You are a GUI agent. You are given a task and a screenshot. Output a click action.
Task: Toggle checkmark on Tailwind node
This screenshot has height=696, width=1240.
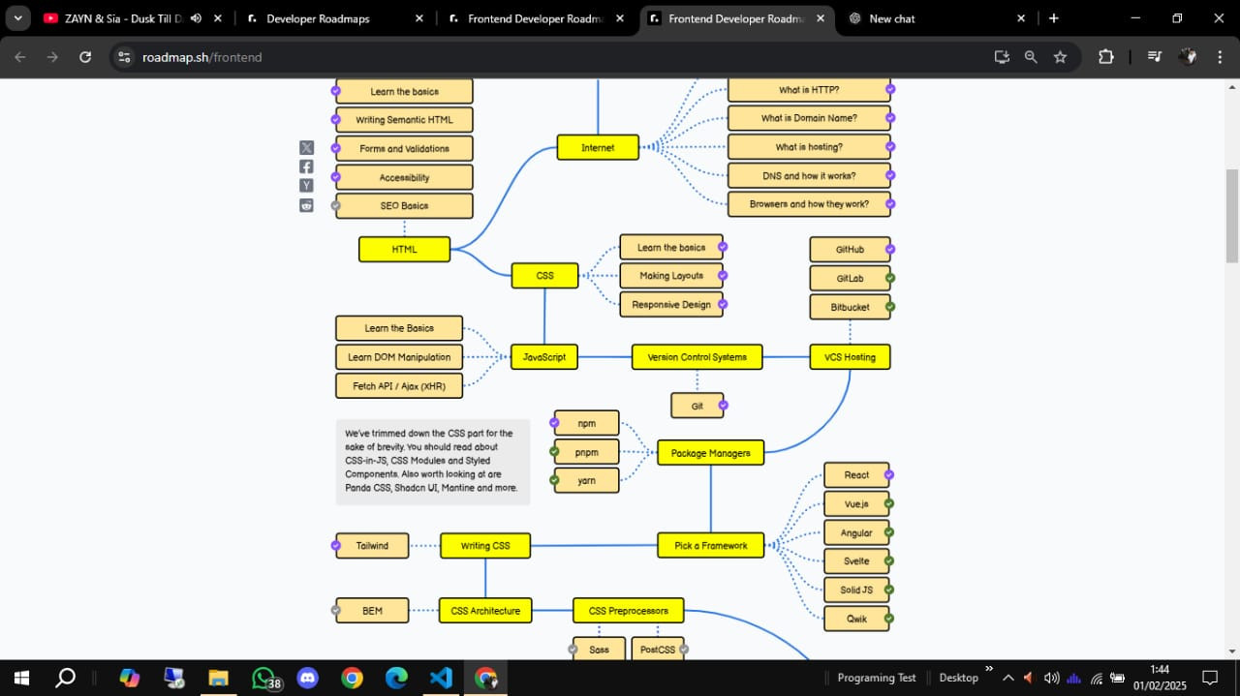tap(336, 545)
